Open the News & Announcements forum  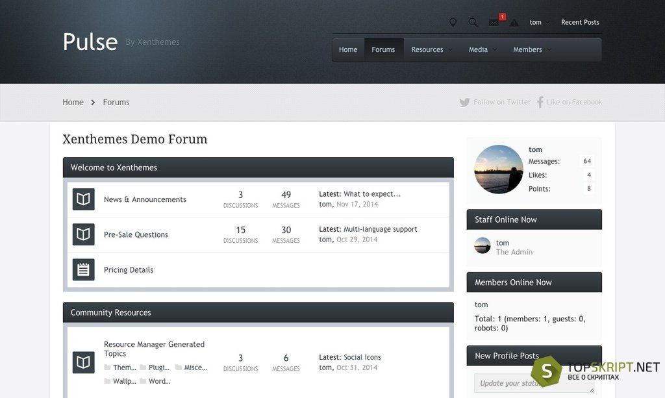pos(145,199)
